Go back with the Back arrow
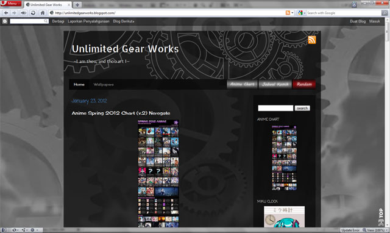 tap(6, 13)
